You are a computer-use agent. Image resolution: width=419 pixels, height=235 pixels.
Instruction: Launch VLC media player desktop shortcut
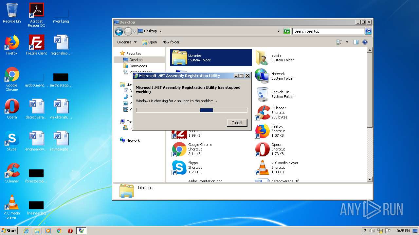tap(12, 207)
